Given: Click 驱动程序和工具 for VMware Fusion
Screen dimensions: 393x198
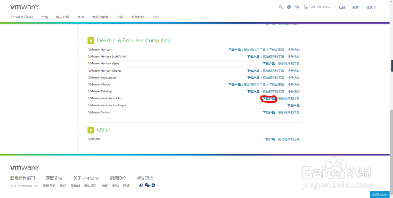Looking at the screenshot, I should pyautogui.click(x=289, y=112).
